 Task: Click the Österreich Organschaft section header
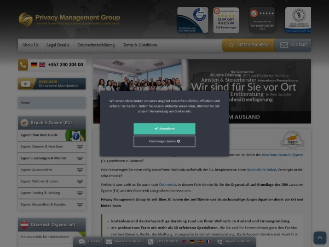[x=52, y=225]
